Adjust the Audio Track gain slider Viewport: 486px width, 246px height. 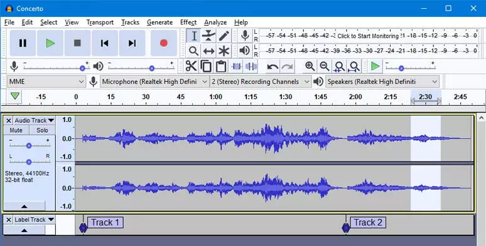pyautogui.click(x=29, y=145)
